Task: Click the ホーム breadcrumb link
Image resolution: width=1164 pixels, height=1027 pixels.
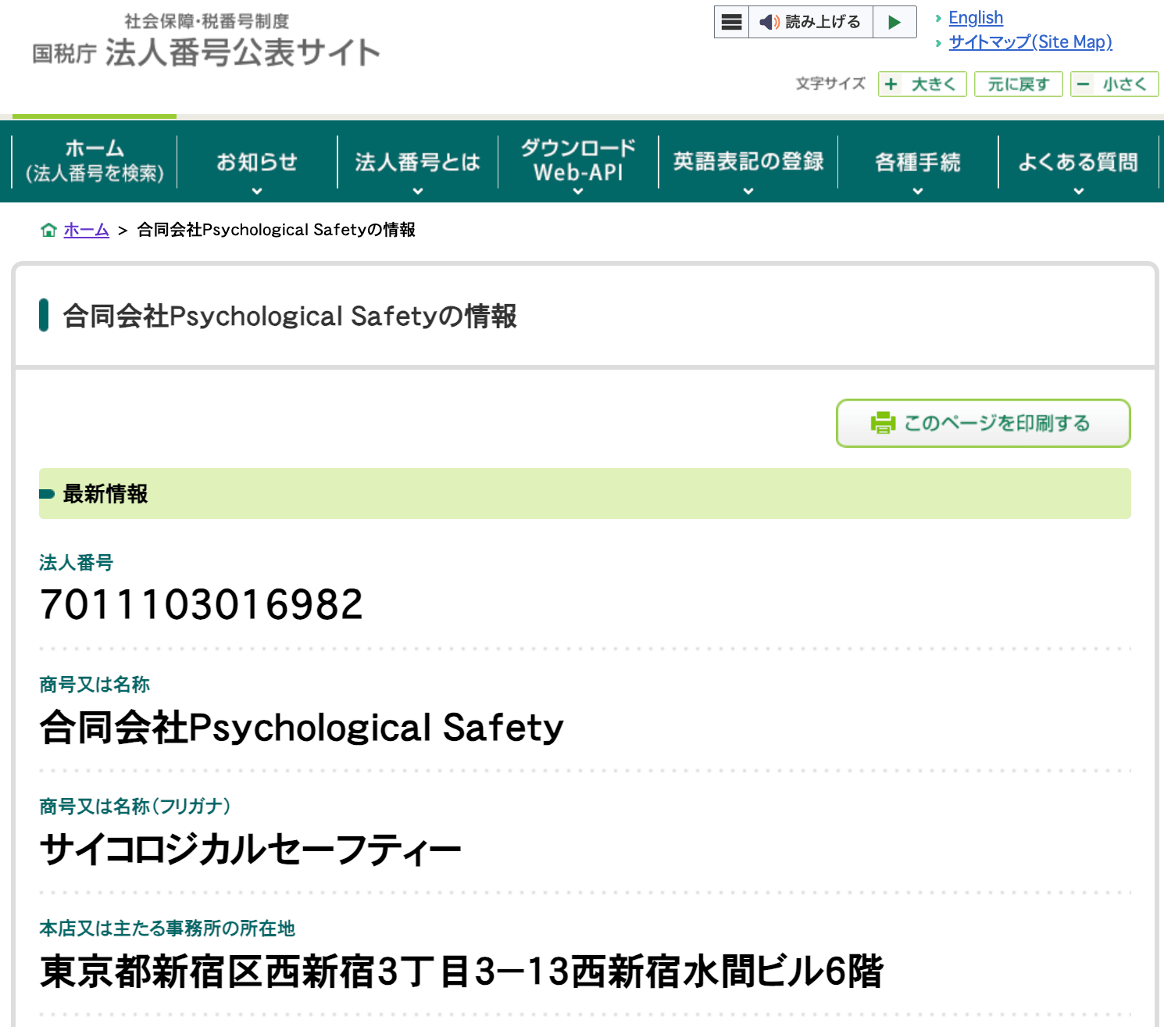Action: (86, 230)
